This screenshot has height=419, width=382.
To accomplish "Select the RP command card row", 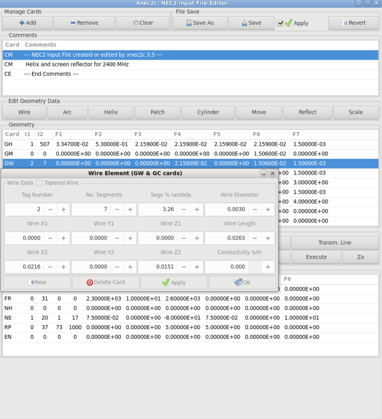I will (190, 328).
